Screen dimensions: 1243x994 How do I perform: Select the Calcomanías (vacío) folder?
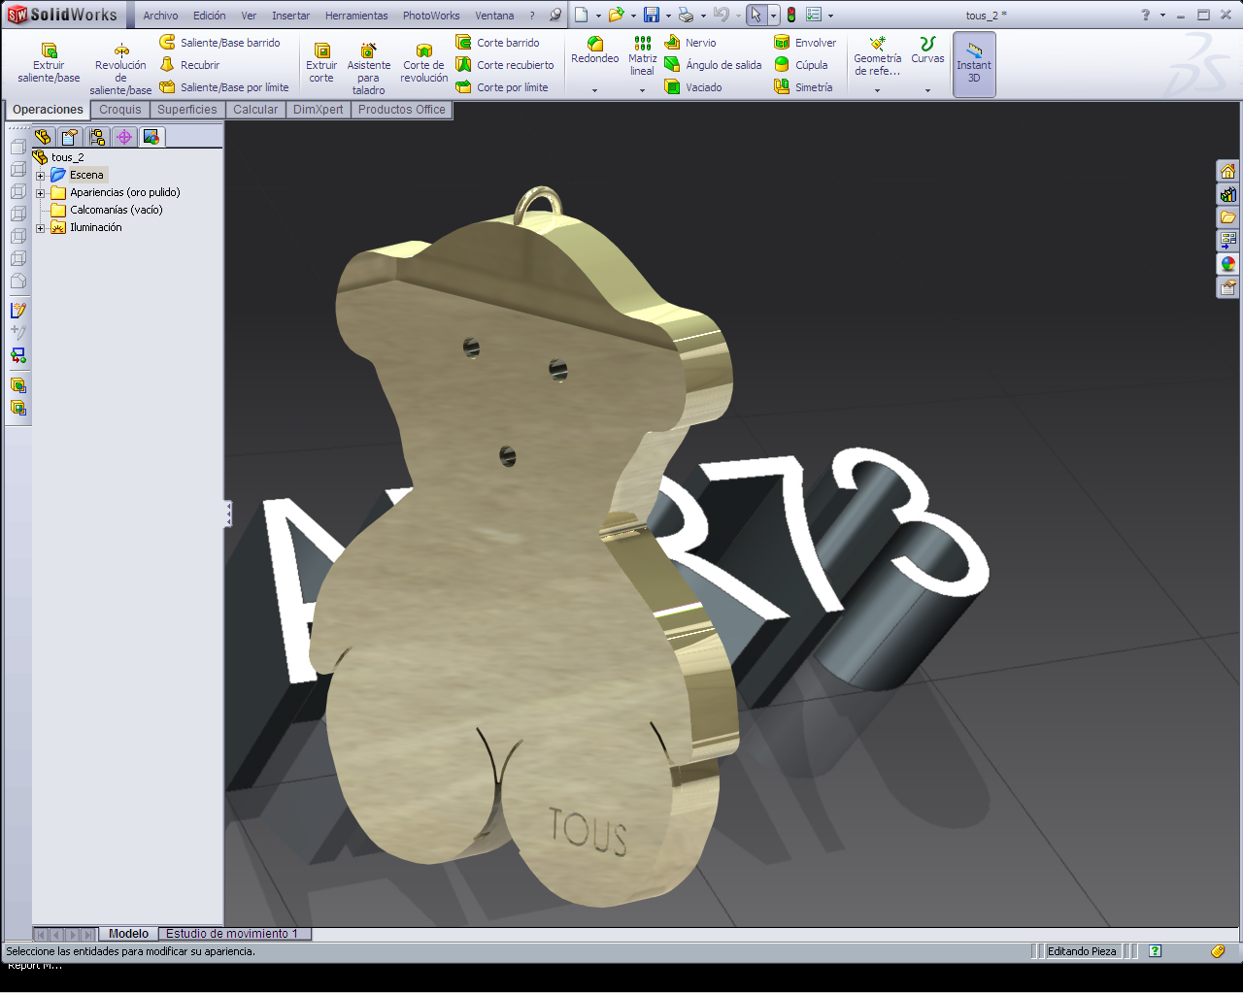(x=107, y=210)
